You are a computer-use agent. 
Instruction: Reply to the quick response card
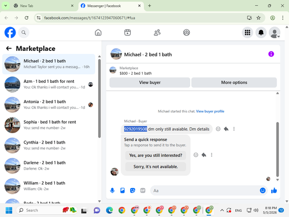click(x=204, y=155)
